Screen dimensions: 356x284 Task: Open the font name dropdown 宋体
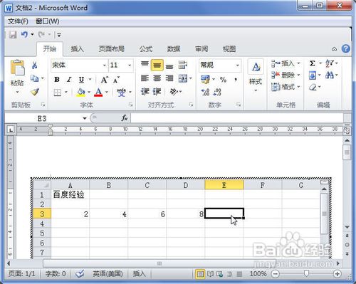pyautogui.click(x=104, y=65)
